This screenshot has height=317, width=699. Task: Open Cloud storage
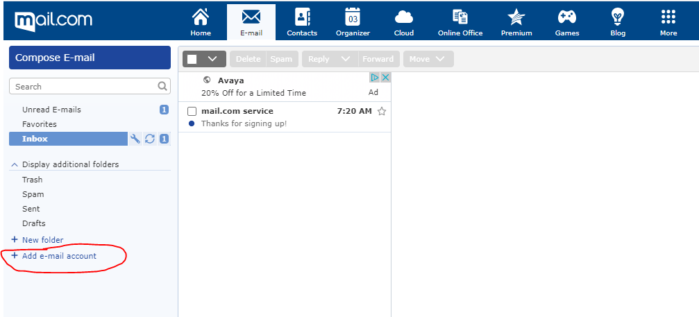[x=404, y=22]
